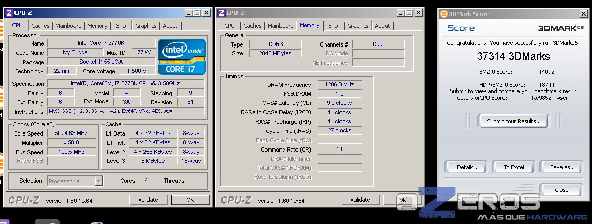The height and width of the screenshot is (224, 592).
Task: Click the Core Voltage 1.500 V value
Action: click(138, 71)
